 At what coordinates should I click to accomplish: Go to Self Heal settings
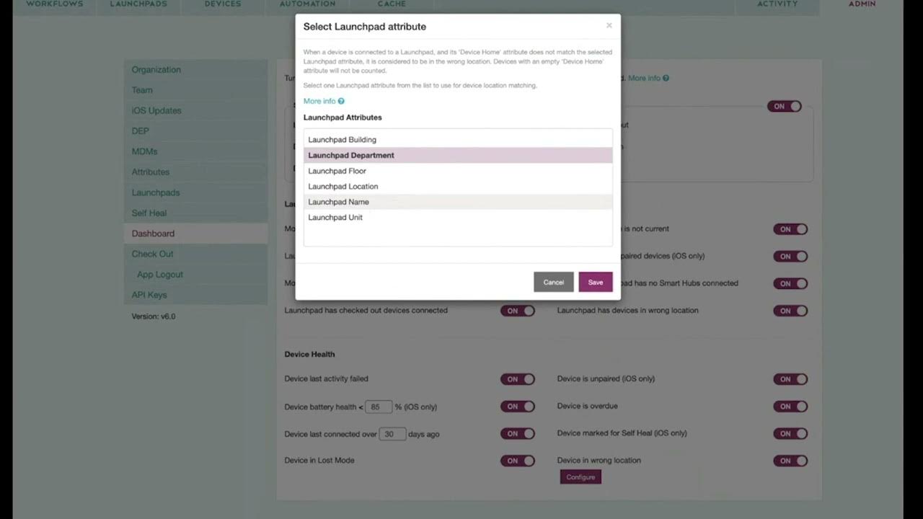coord(149,213)
